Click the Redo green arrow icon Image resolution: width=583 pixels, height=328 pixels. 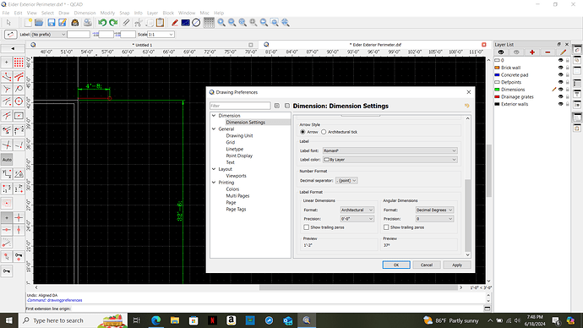click(x=113, y=23)
